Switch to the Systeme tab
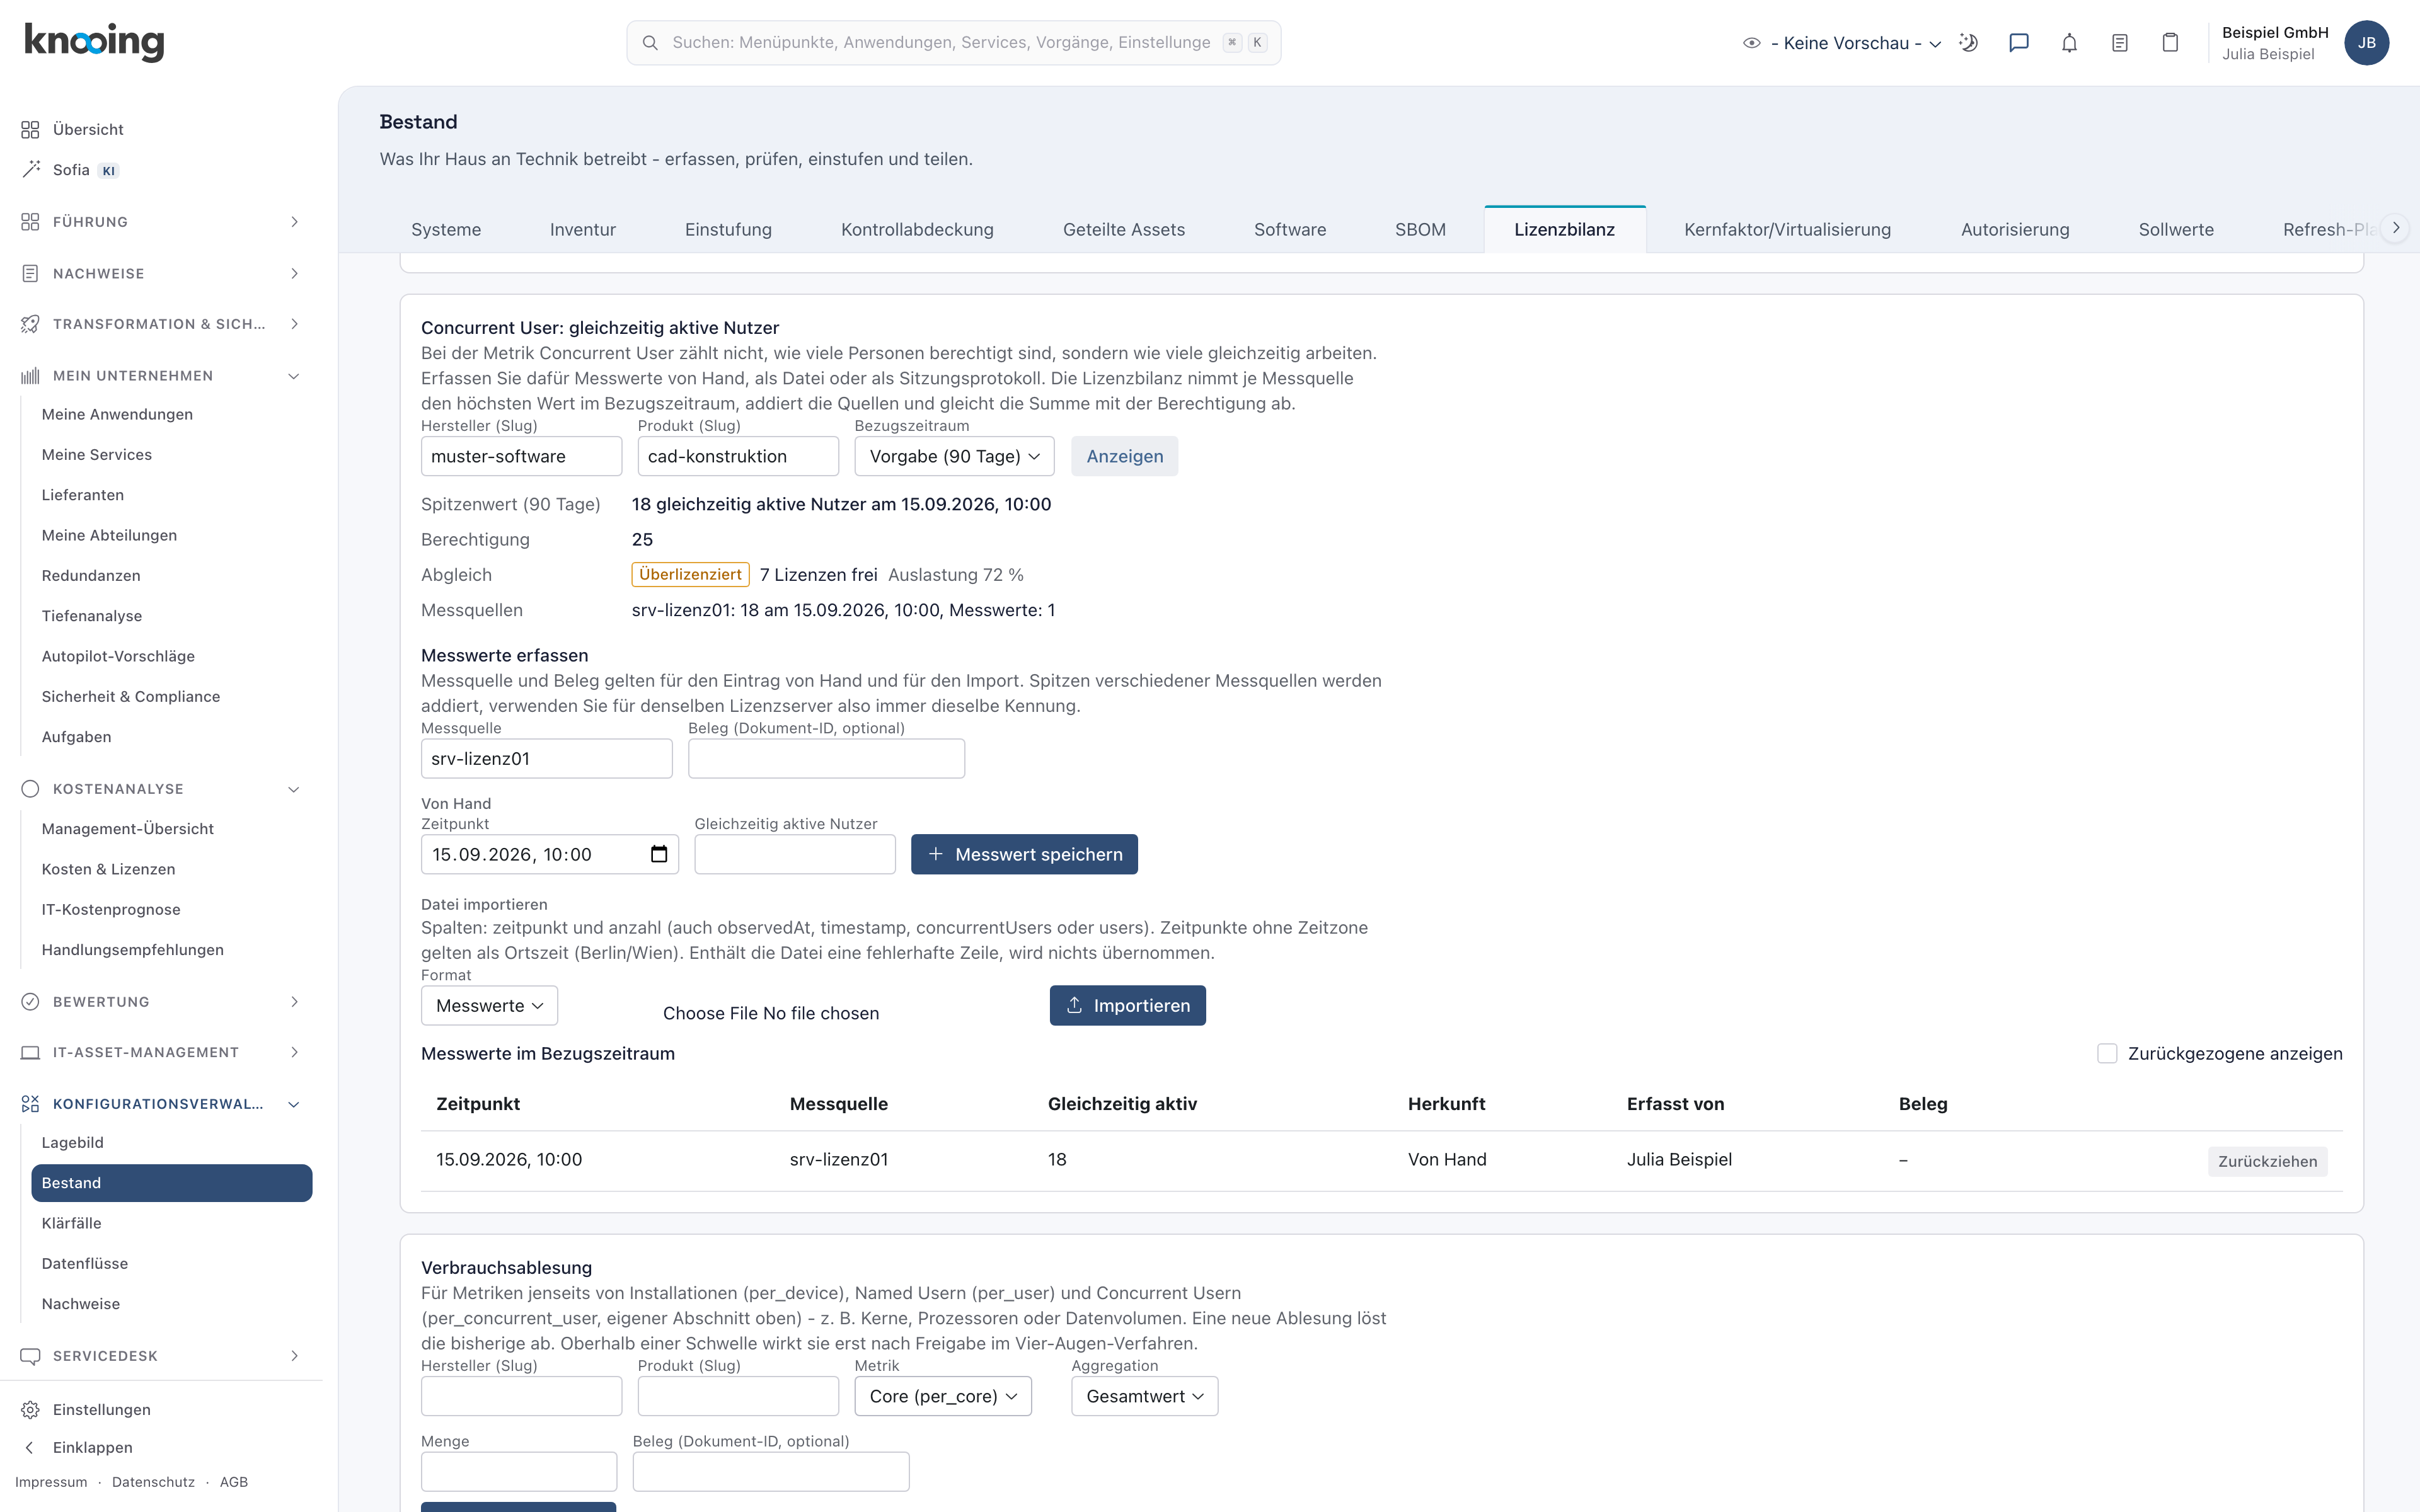2420x1512 pixels. 446,230
